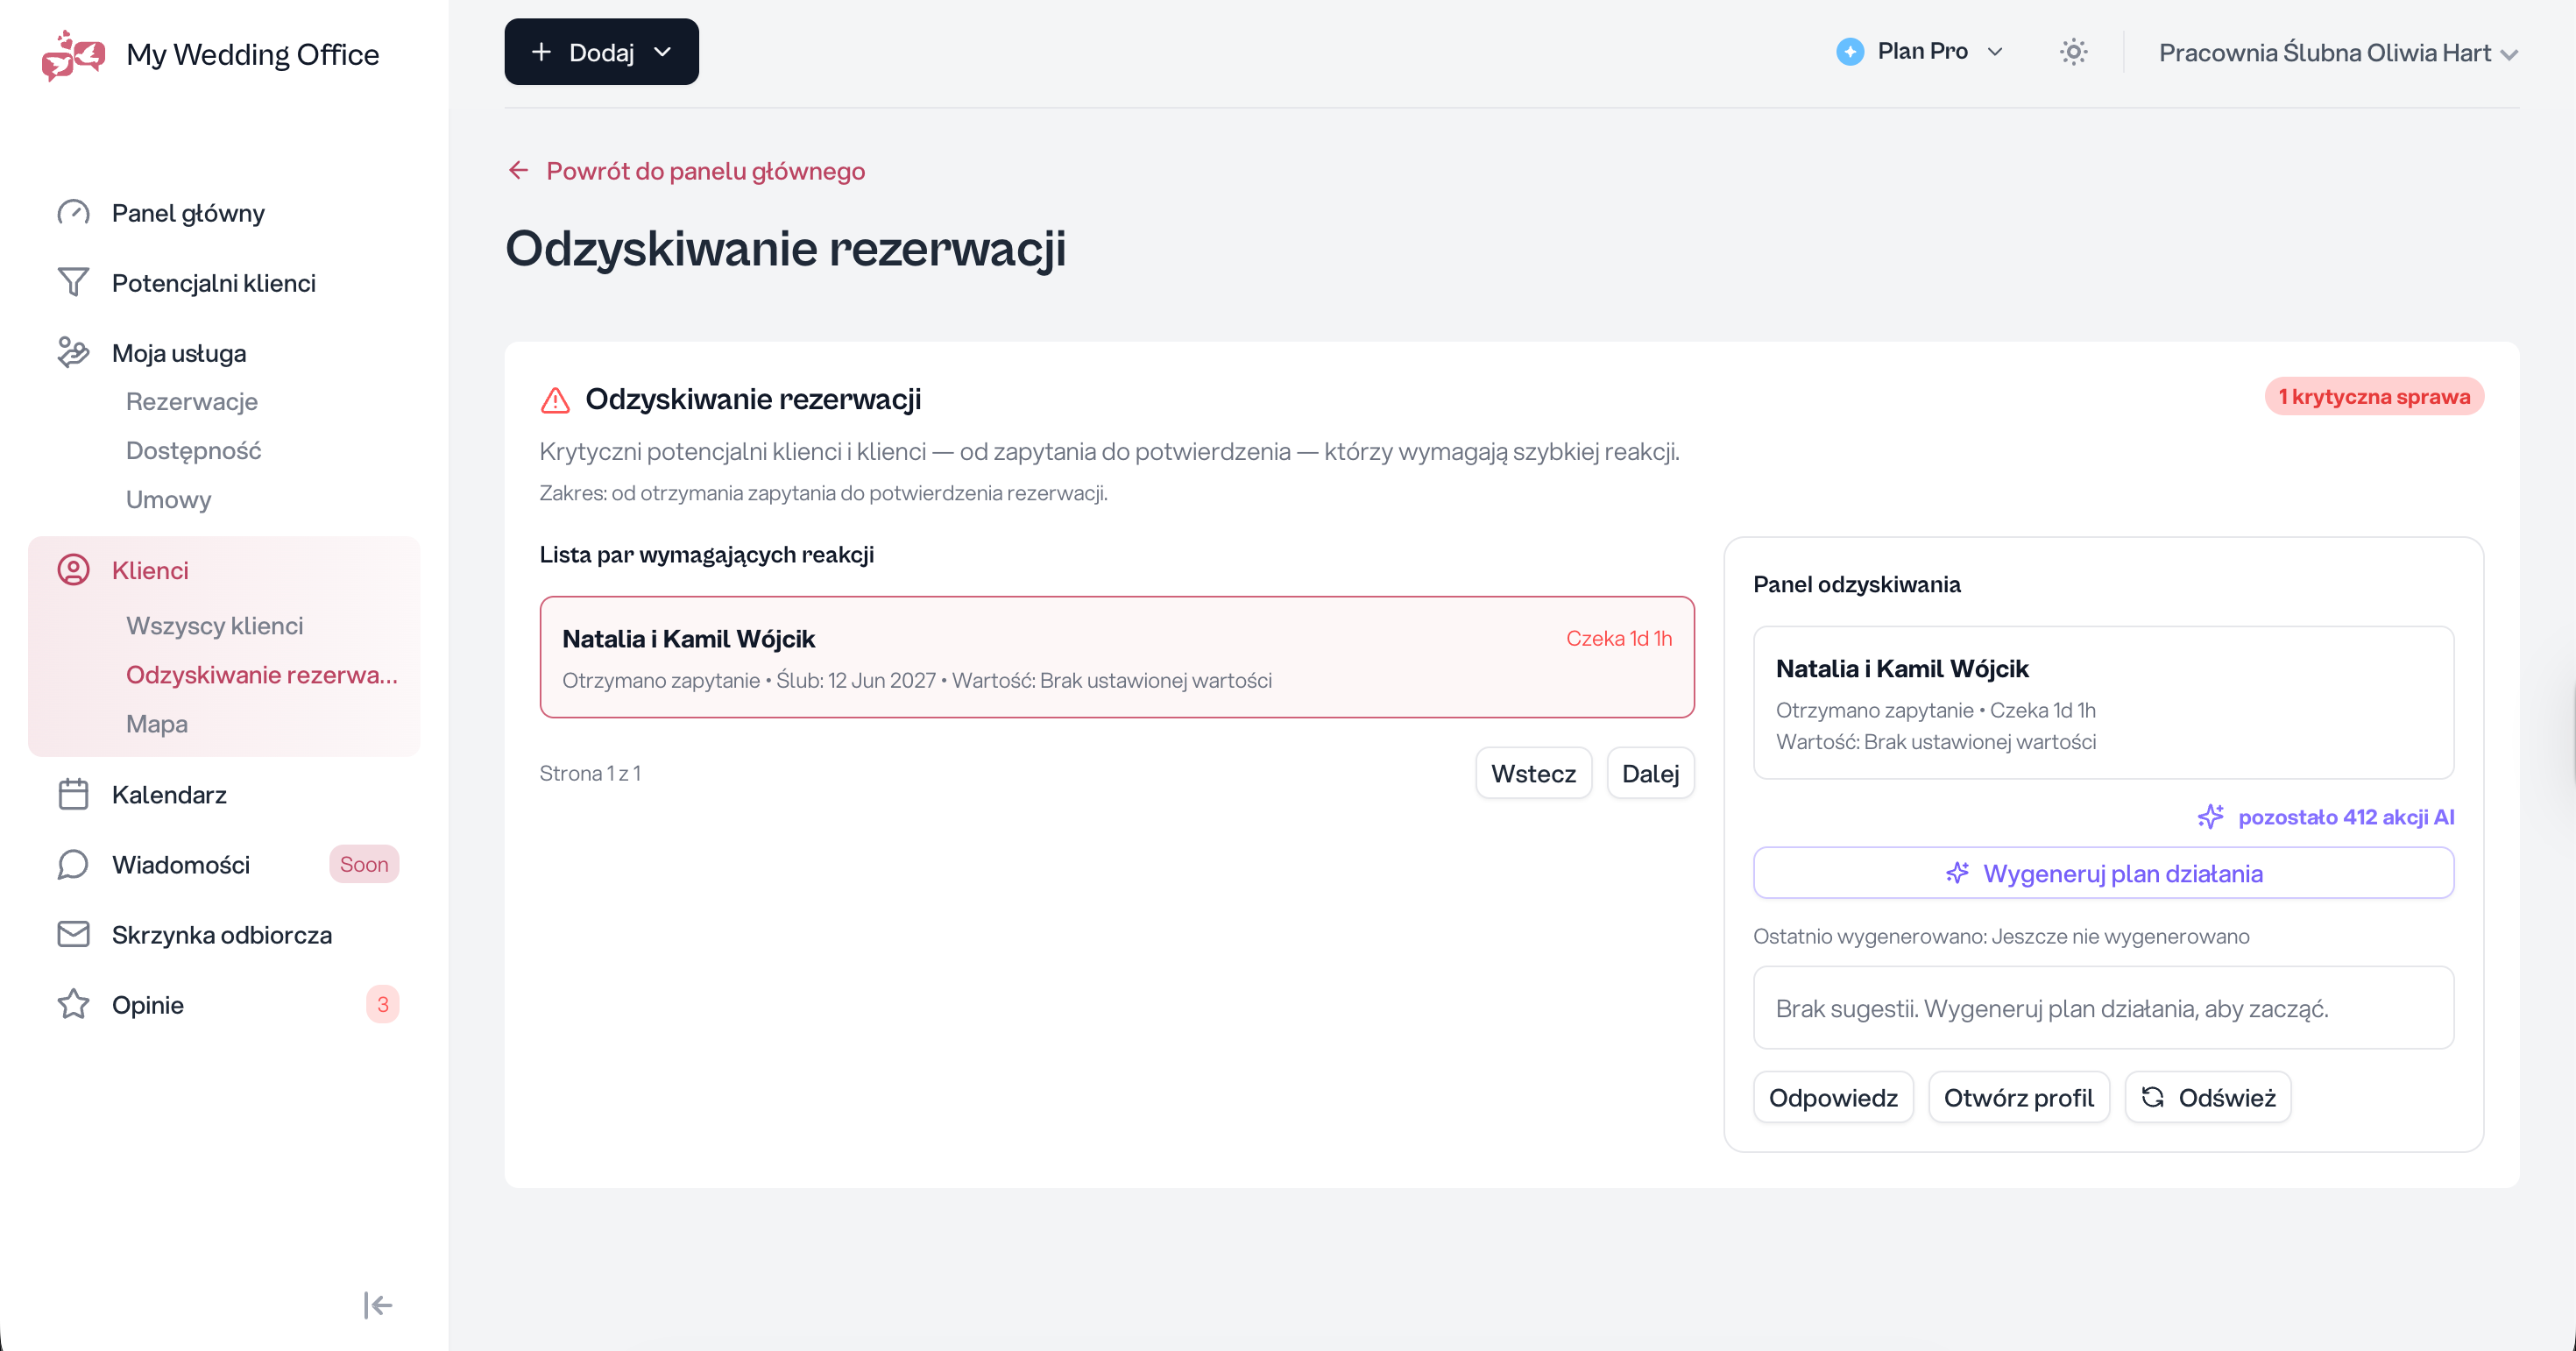Viewport: 2576px width, 1351px height.
Task: Click the Kalendarz calendar icon
Action: (73, 795)
